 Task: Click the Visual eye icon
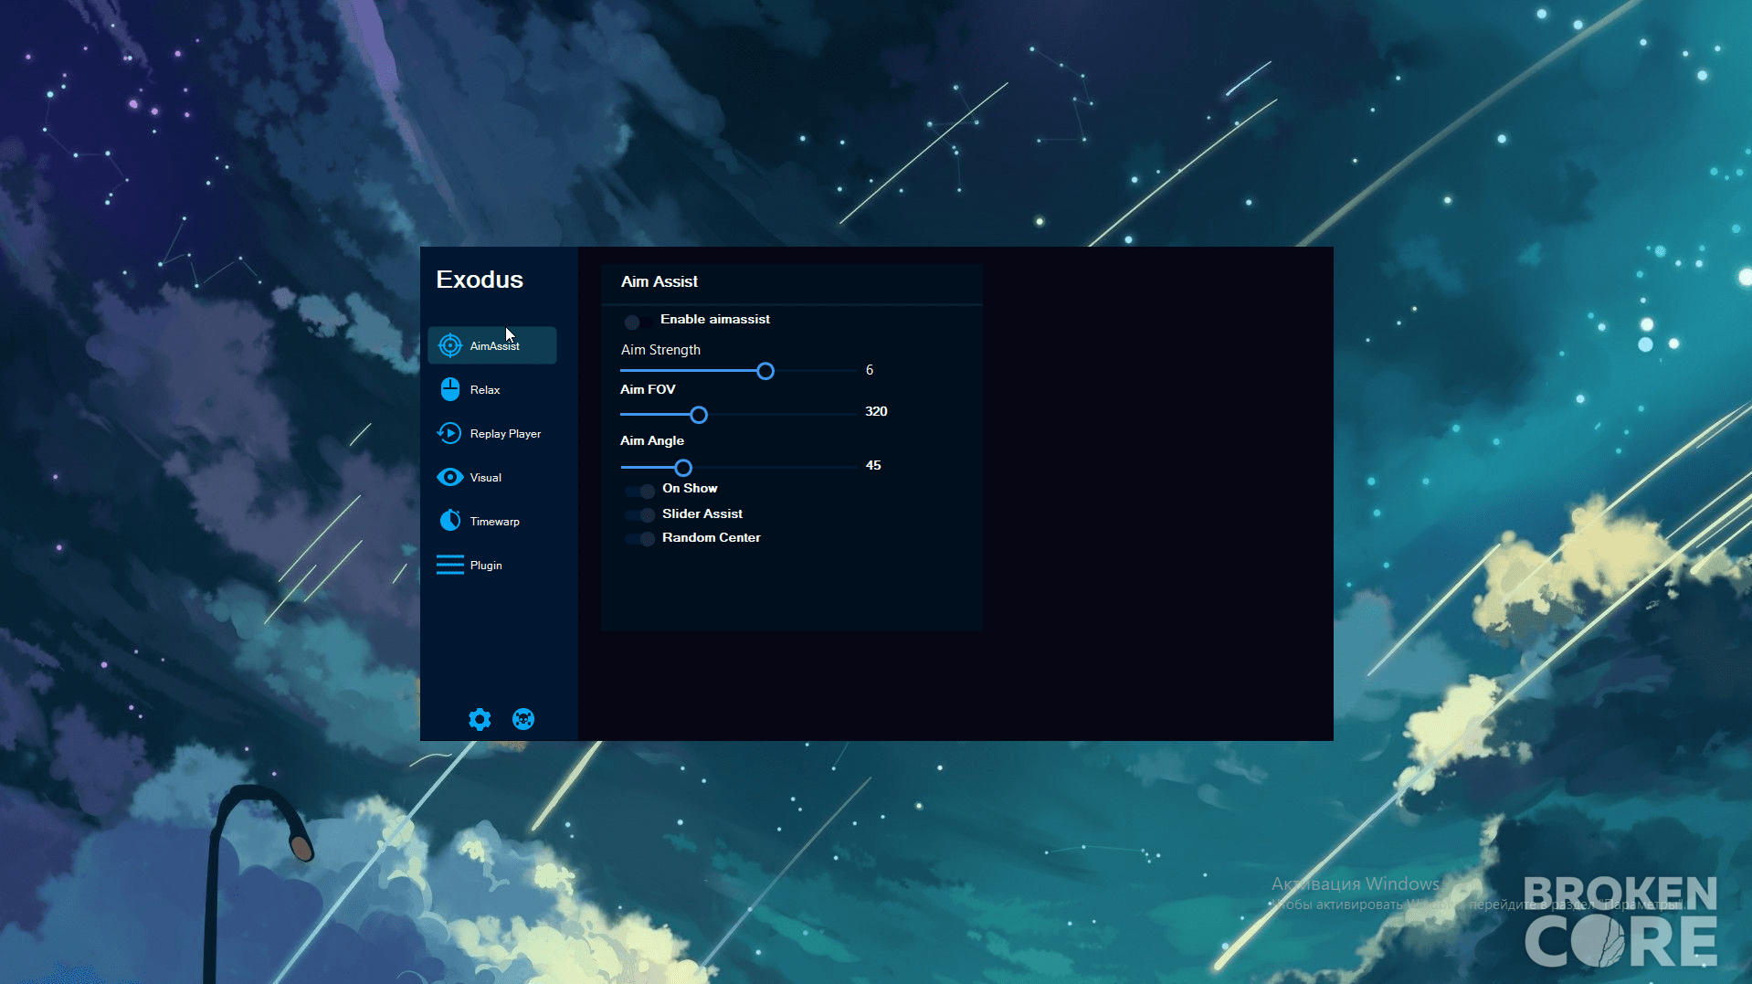click(449, 477)
